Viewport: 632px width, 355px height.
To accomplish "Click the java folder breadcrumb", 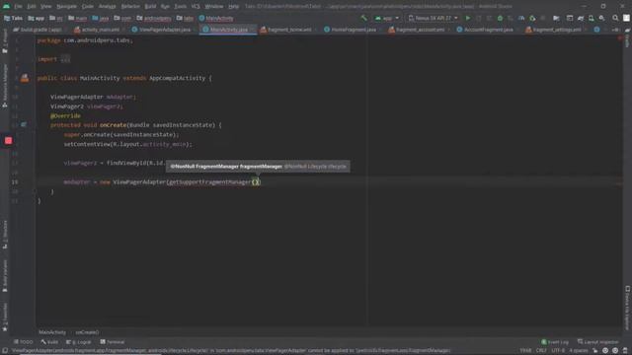I will pyautogui.click(x=101, y=18).
